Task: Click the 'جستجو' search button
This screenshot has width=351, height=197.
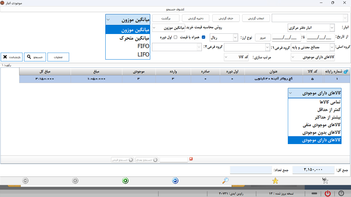Action: click(35, 57)
